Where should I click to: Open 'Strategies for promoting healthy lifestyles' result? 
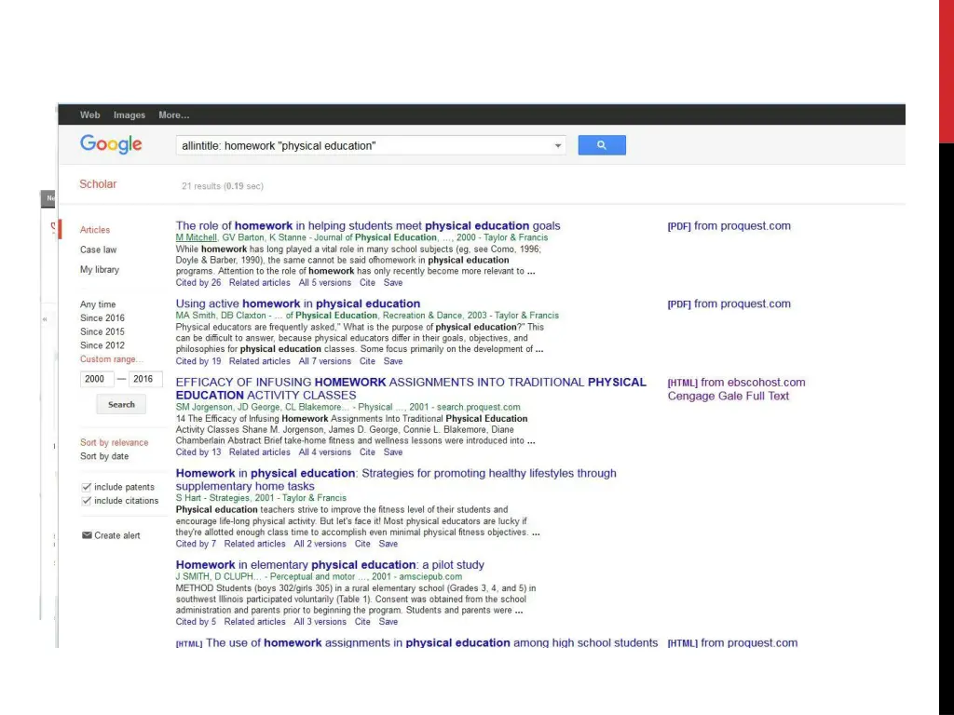396,479
